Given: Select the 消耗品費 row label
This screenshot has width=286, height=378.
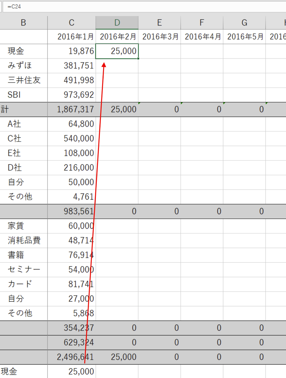Looking at the screenshot, I should 24,240.
